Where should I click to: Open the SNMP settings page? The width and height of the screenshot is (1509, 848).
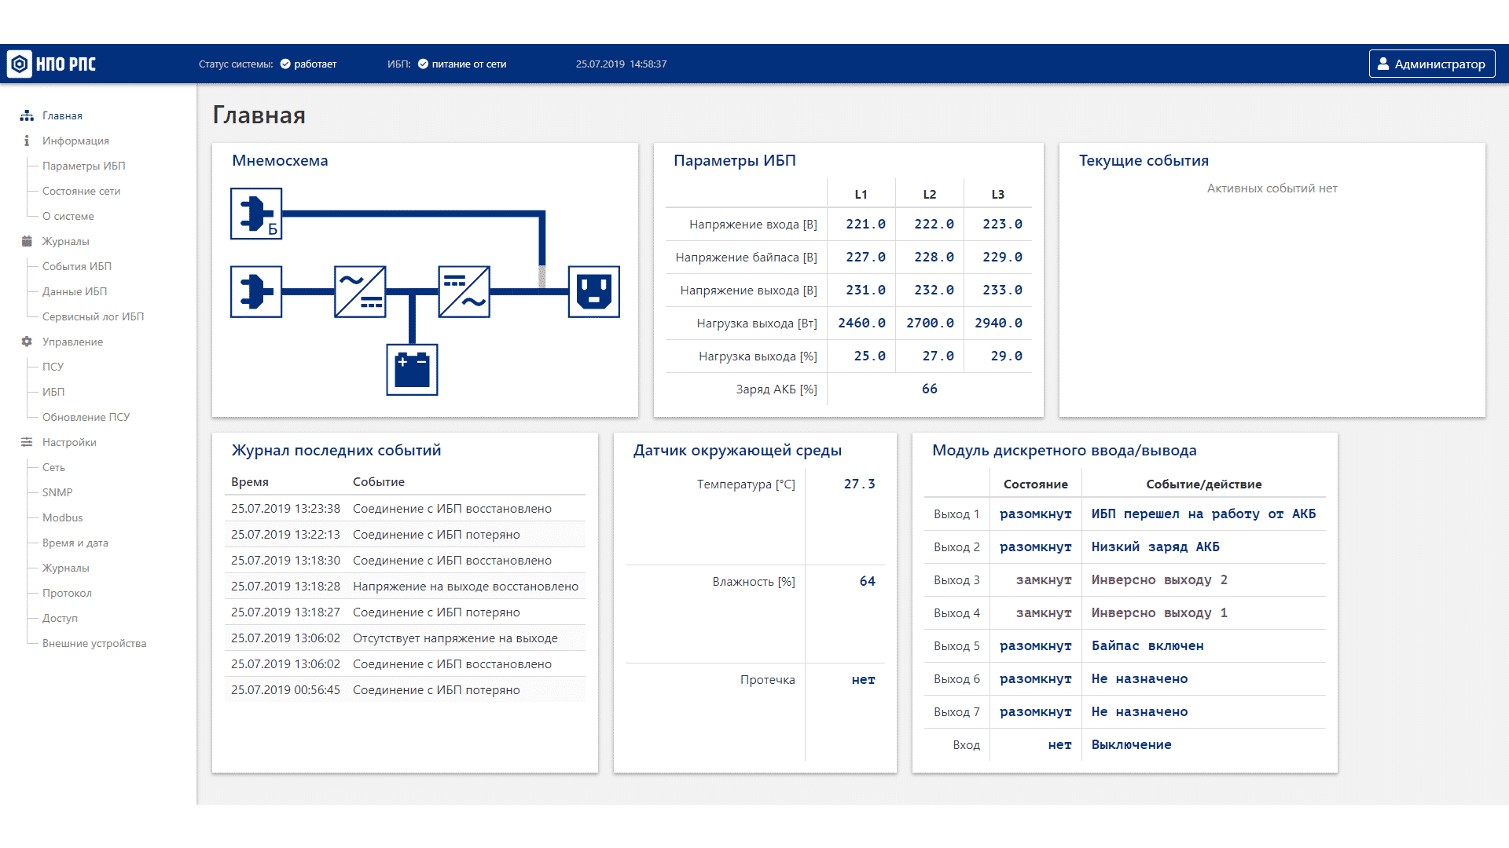[57, 492]
